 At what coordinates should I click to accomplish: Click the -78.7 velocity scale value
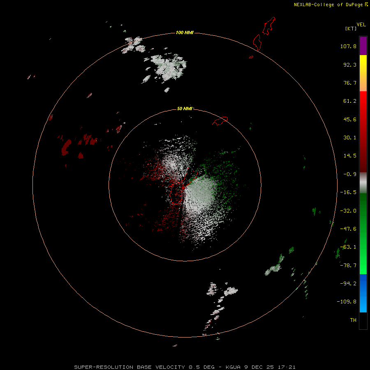348,266
